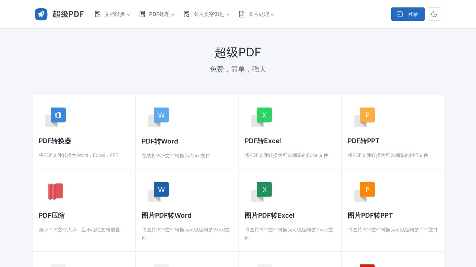The width and height of the screenshot is (476, 267).
Task: Open the green PDF转Excel X icon
Action: pos(264,115)
